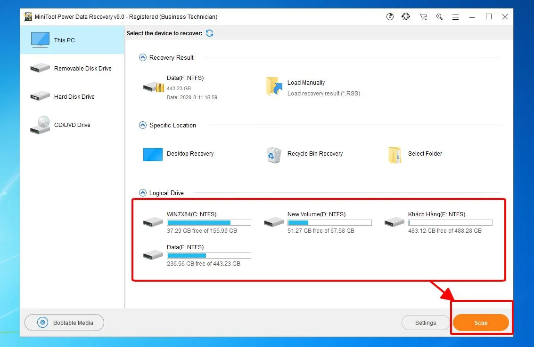Click the Recycle Bin Recovery icon
The height and width of the screenshot is (347, 534).
point(274,155)
